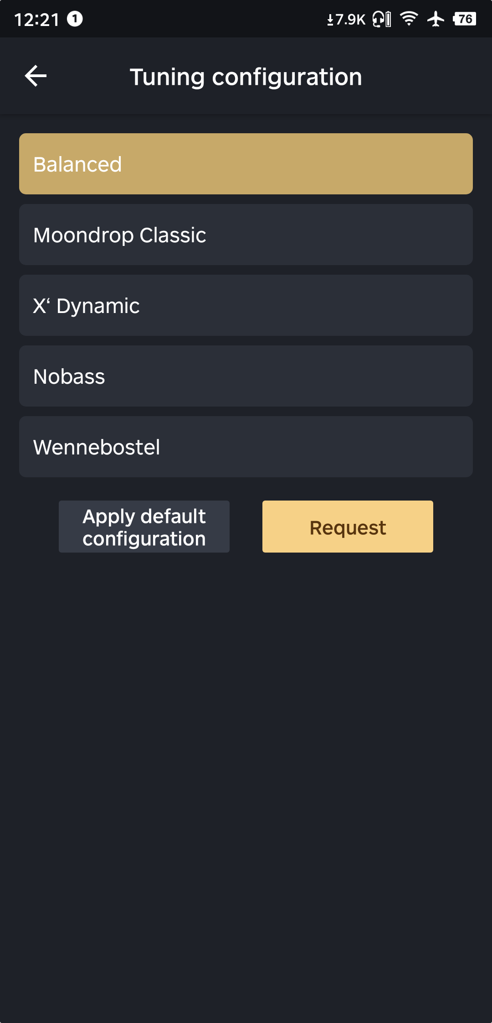The height and width of the screenshot is (1023, 492).
Task: Tap the airplane mode status icon
Action: (436, 19)
